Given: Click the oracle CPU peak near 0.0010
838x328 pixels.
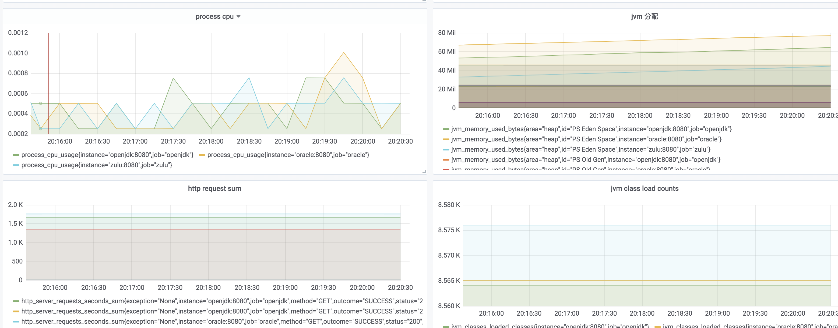Looking at the screenshot, I should point(344,53).
